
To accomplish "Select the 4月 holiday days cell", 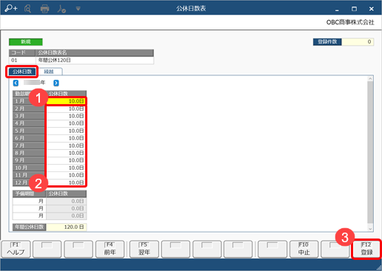I will click(x=66, y=123).
